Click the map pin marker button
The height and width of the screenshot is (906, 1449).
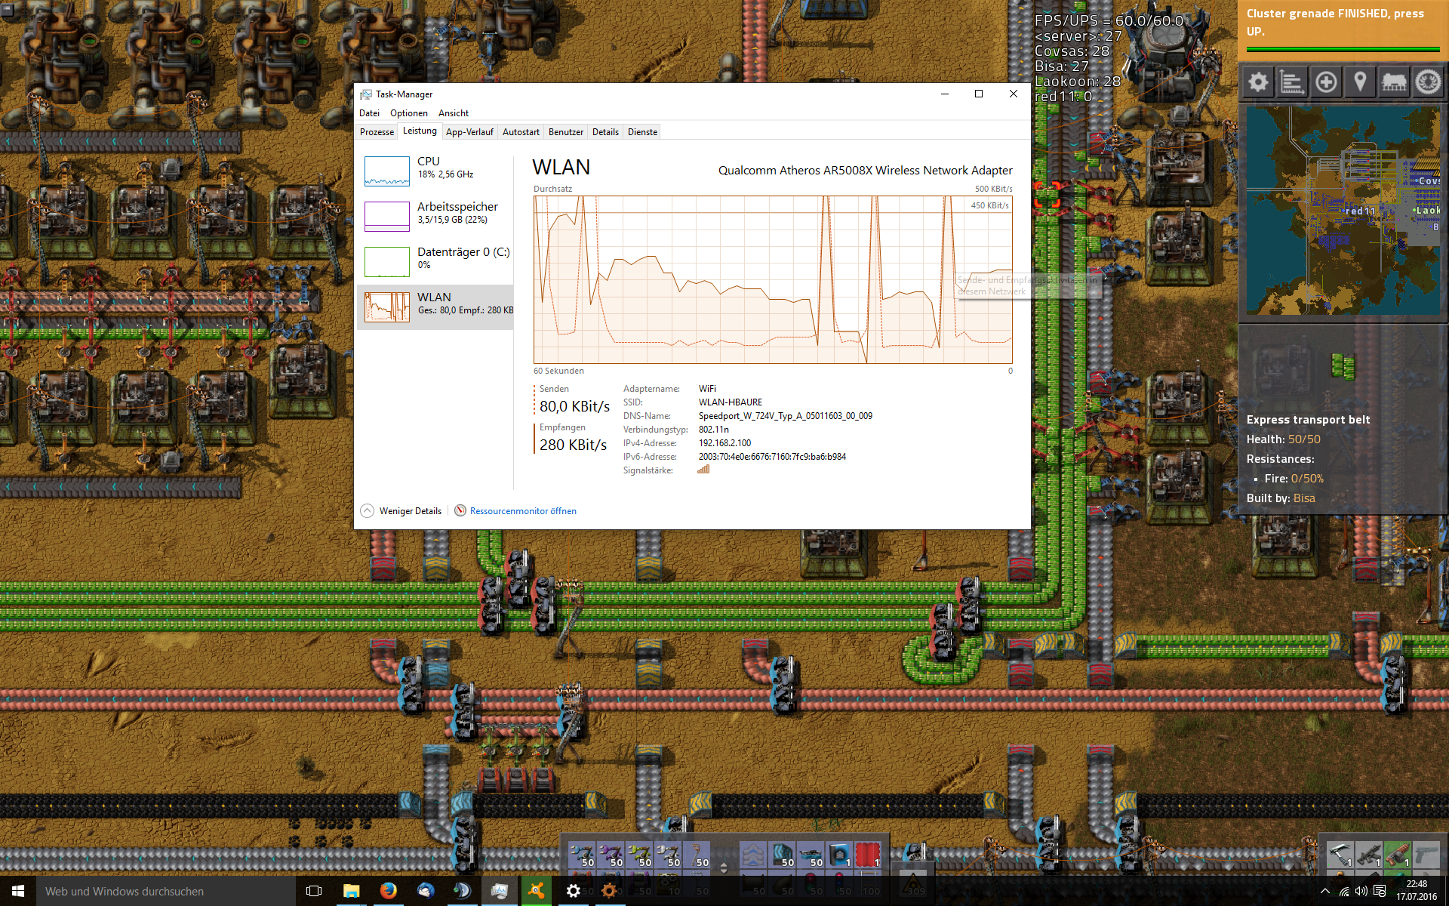tap(1360, 82)
